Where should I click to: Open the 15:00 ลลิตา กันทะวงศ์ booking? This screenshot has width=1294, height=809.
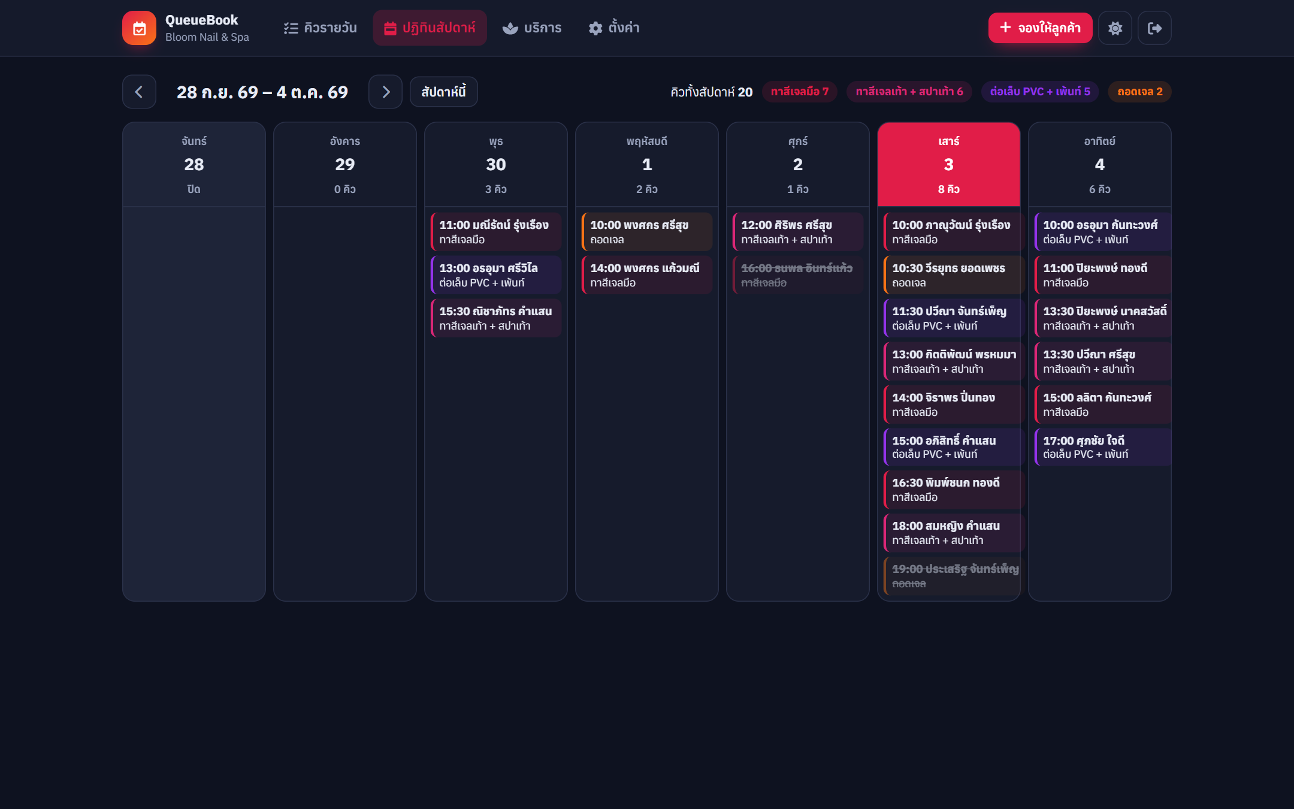(x=1103, y=404)
